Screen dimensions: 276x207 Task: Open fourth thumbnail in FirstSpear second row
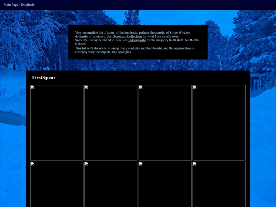point(219,185)
